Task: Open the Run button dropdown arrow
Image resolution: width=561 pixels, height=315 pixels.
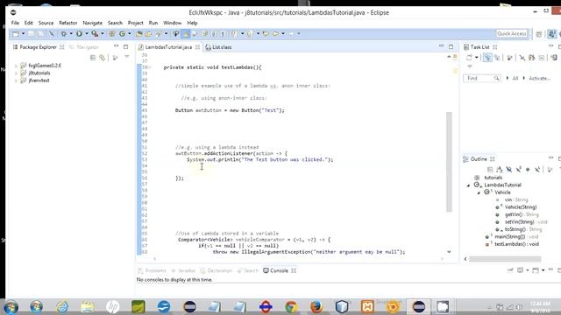Action: click(87, 34)
